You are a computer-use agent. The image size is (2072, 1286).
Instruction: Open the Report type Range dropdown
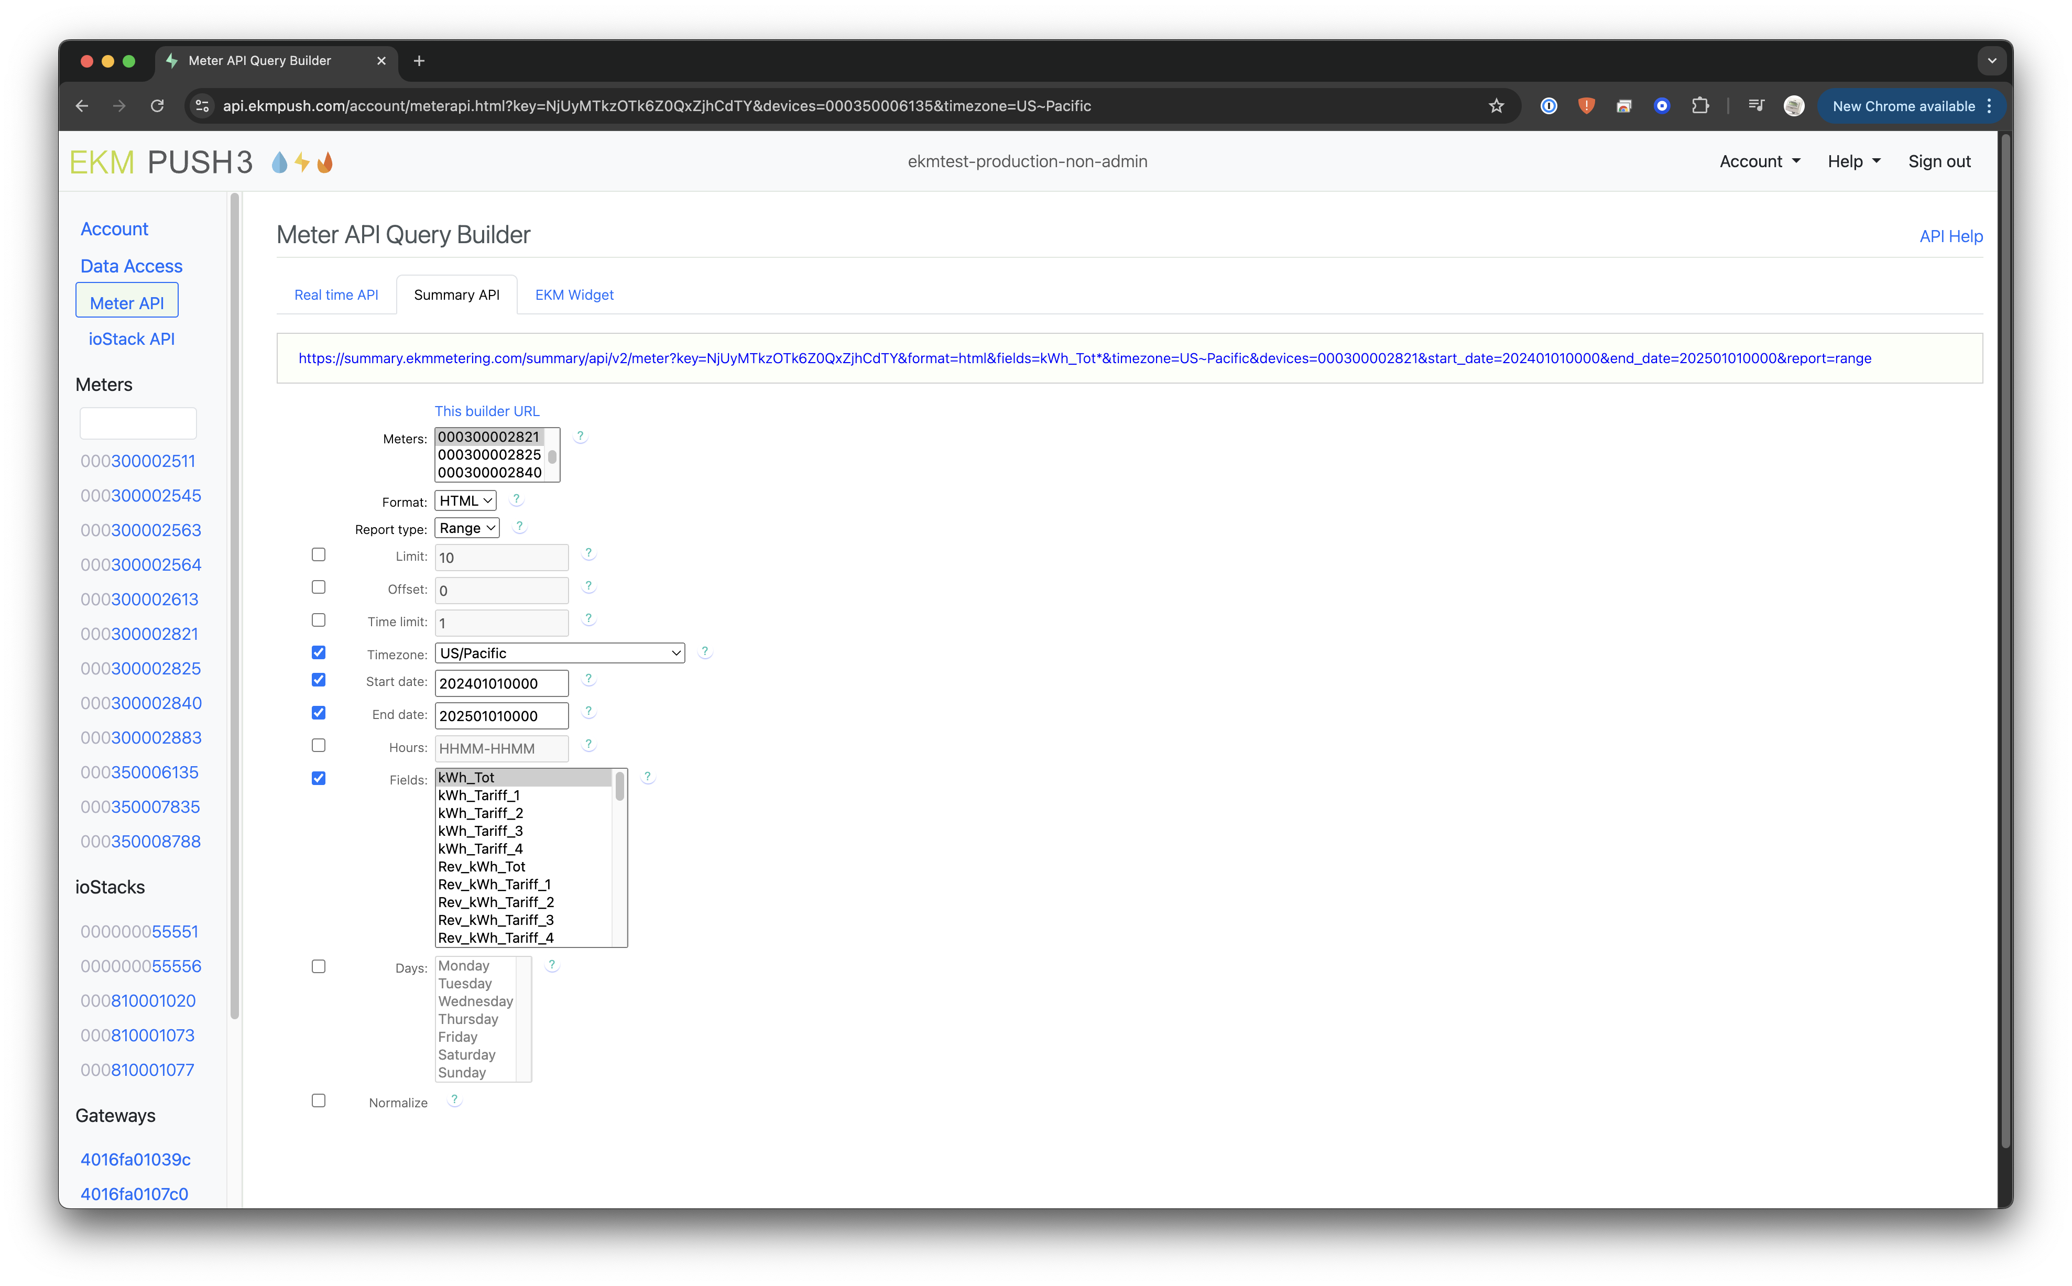click(x=467, y=528)
